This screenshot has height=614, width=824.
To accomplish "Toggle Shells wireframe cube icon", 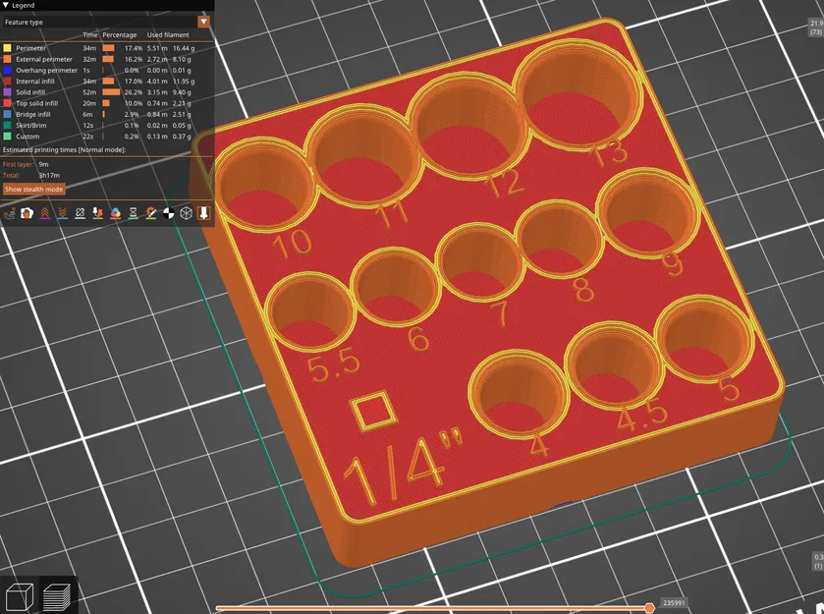I will tap(186, 213).
